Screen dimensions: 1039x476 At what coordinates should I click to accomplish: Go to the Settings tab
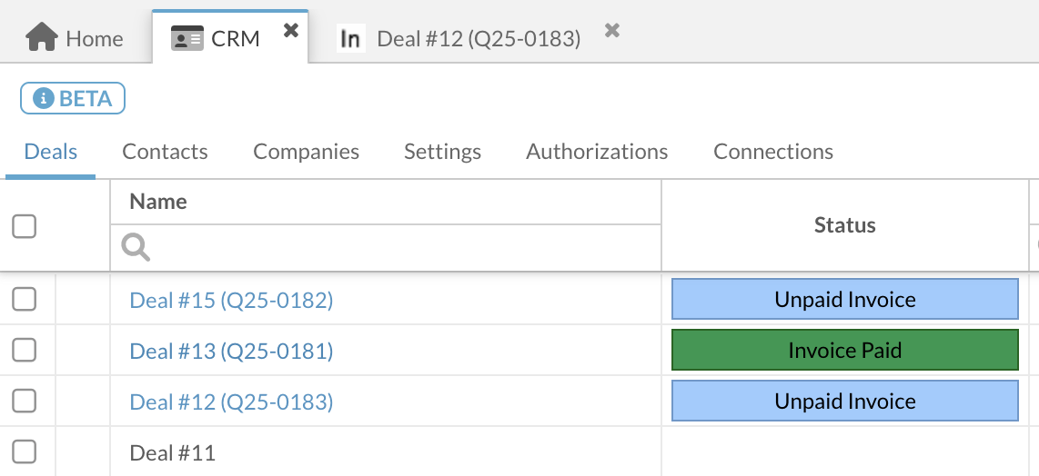click(442, 152)
